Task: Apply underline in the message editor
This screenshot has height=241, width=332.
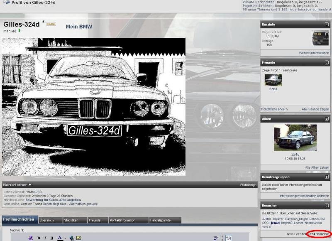Action: pyautogui.click(x=51, y=238)
